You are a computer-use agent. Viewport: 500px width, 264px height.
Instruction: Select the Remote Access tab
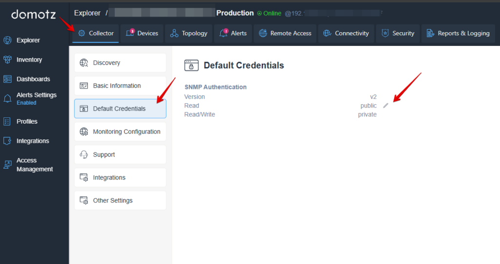click(285, 33)
